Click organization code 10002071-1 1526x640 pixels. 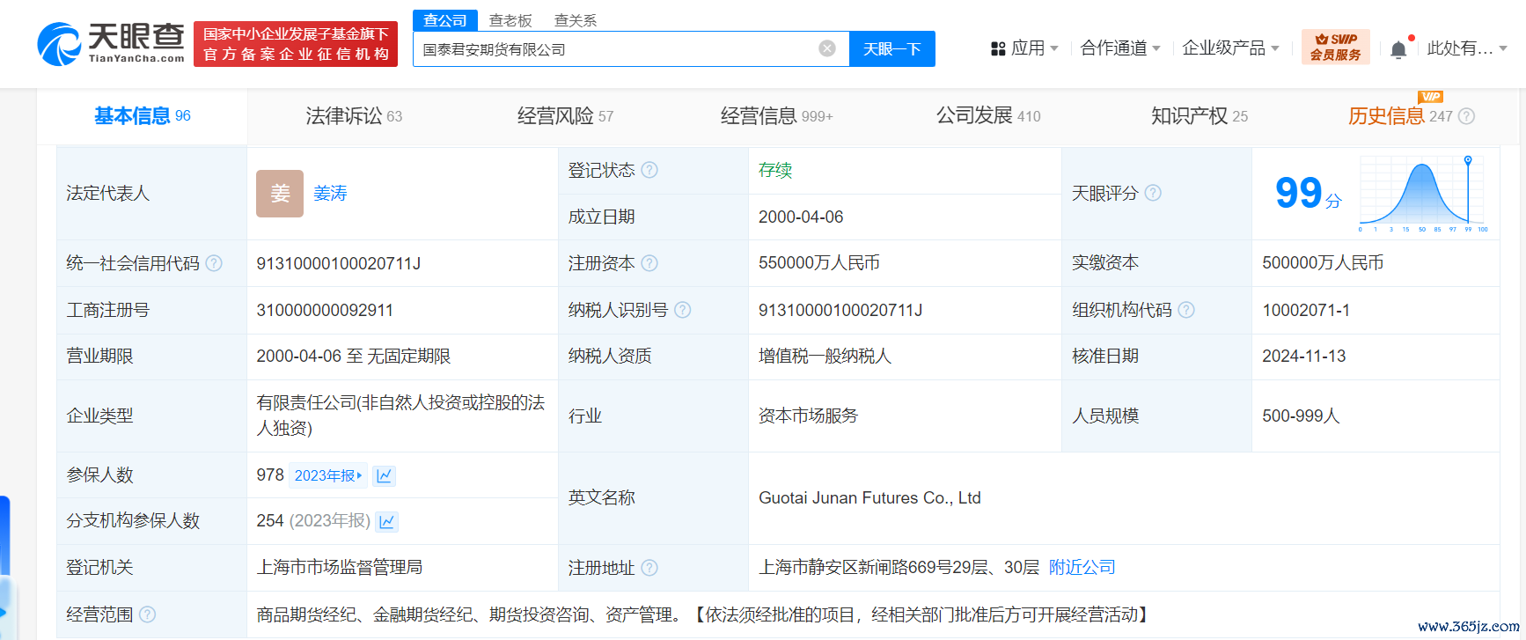[1306, 310]
